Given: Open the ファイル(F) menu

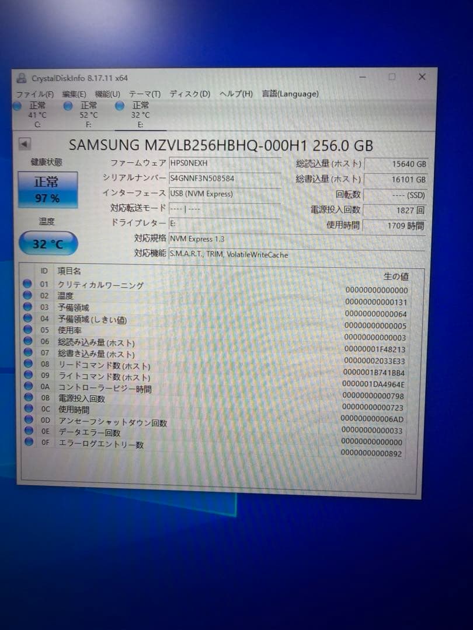Looking at the screenshot, I should (x=34, y=94).
